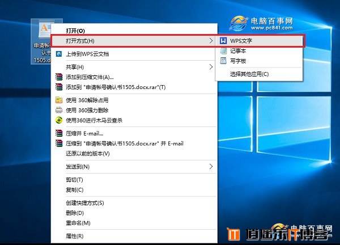Screen dimensions: 340x245
Task: Open the 发送到(N) entry
Action: [x=134, y=166]
